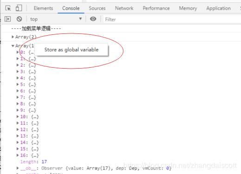Switch to the Memory tab
The image size is (241, 174).
[188, 8]
